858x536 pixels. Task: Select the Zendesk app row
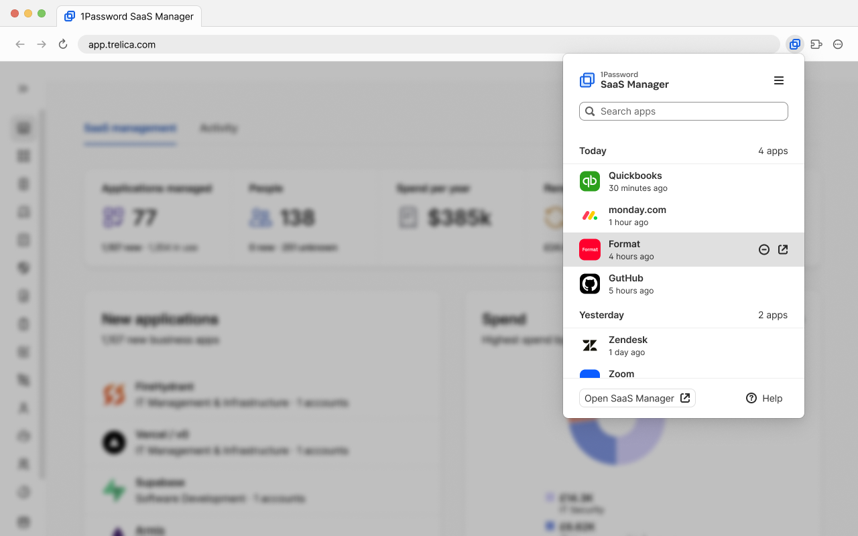point(683,345)
